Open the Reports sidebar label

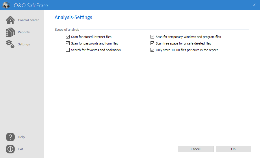tap(24, 32)
